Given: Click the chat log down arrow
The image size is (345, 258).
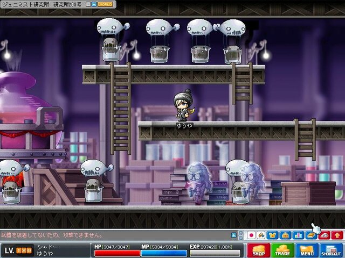Looking at the screenshot, I should tap(241, 238).
